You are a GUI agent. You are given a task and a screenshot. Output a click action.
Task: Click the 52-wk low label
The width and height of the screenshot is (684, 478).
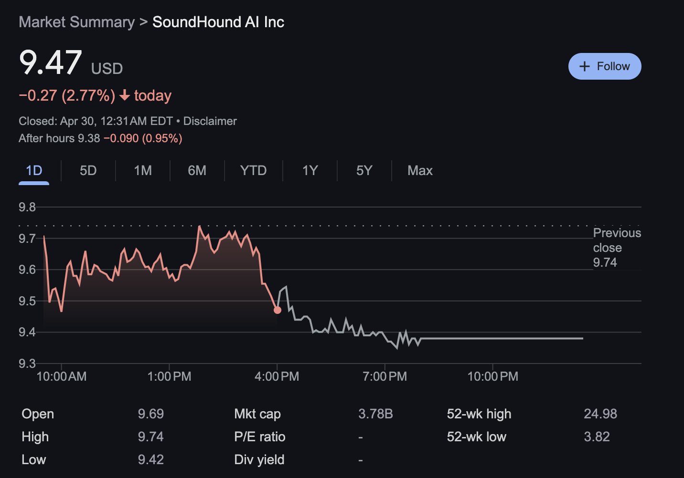pos(477,436)
